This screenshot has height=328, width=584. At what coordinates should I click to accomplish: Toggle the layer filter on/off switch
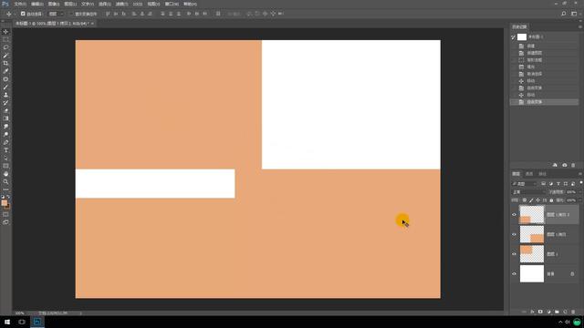point(580,183)
